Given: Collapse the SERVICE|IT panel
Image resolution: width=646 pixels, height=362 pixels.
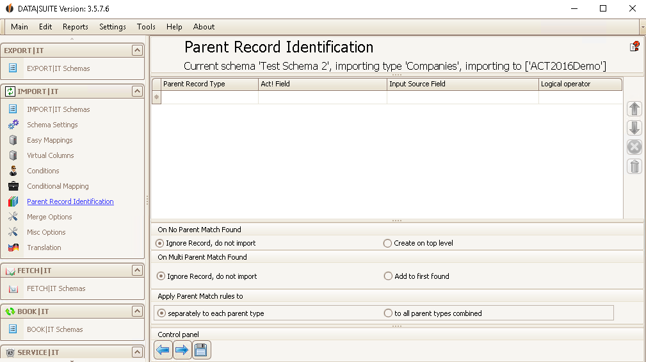Looking at the screenshot, I should 137,352.
